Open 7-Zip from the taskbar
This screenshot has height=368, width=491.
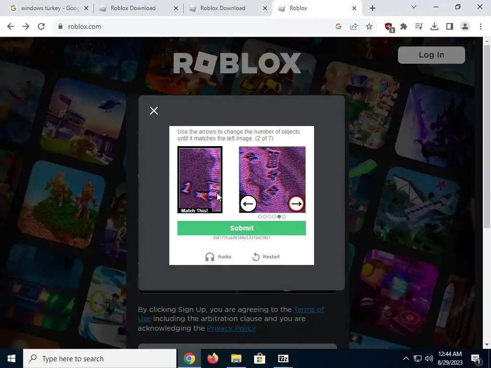283,358
